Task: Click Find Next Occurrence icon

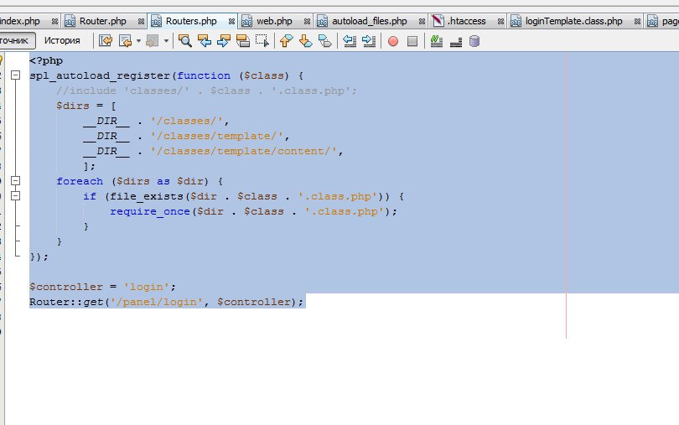Action: [x=224, y=41]
